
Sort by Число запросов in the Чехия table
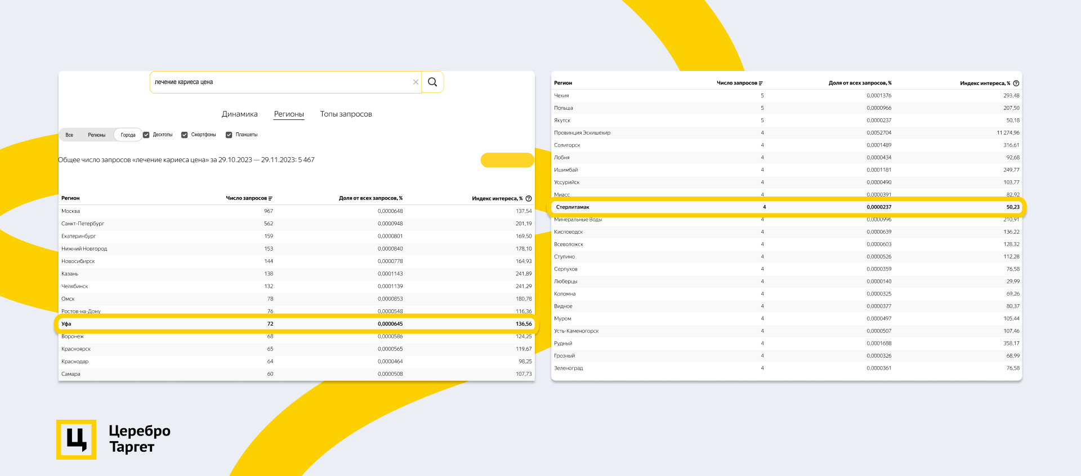(x=737, y=83)
